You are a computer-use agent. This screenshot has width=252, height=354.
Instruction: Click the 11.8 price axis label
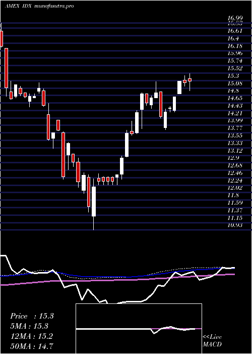click(x=233, y=195)
